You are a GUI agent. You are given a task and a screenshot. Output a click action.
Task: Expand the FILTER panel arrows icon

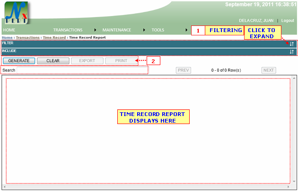291,44
